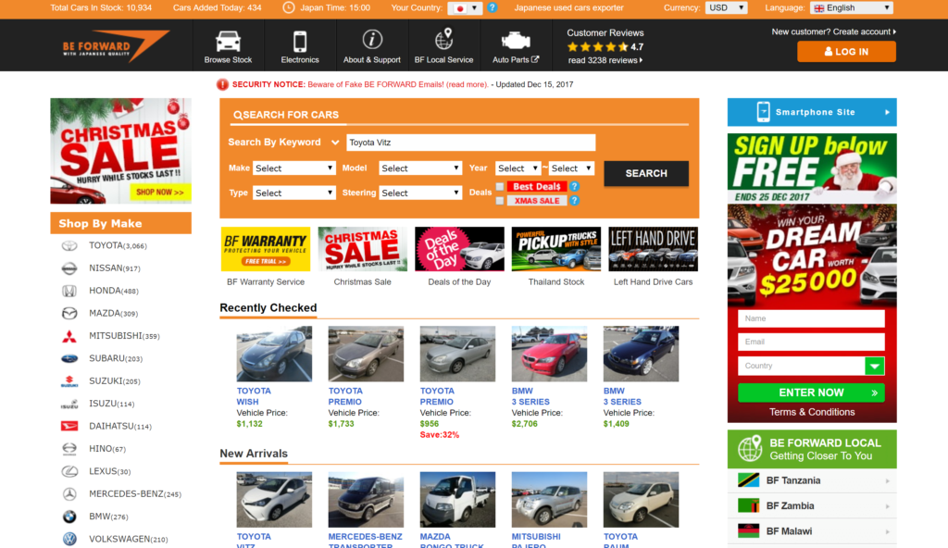Expand the Steering dropdown

coord(420,193)
